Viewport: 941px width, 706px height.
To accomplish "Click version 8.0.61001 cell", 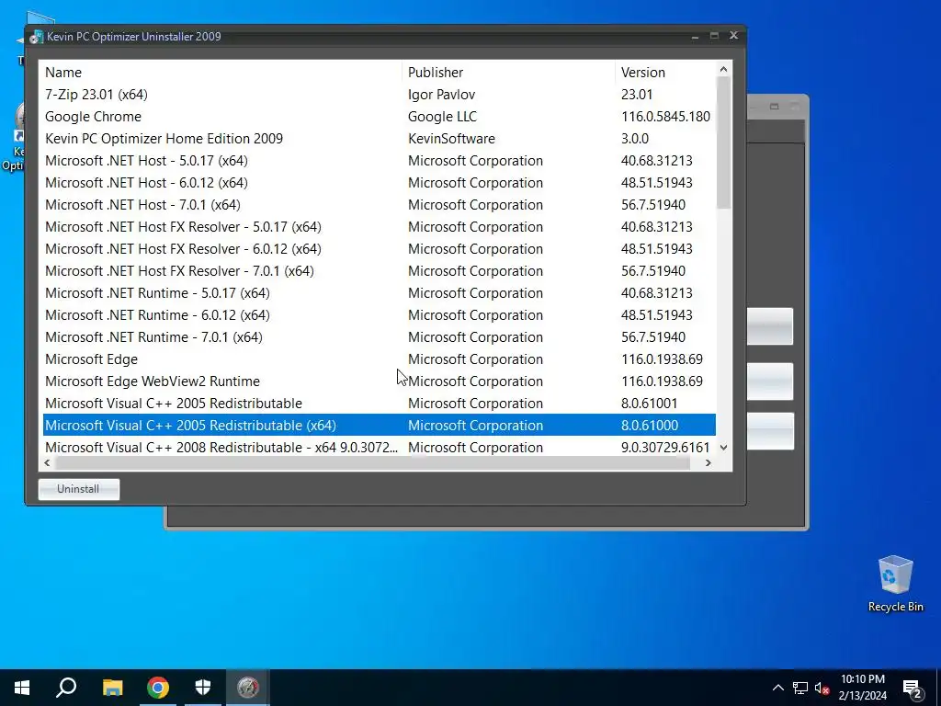I will [x=649, y=404].
